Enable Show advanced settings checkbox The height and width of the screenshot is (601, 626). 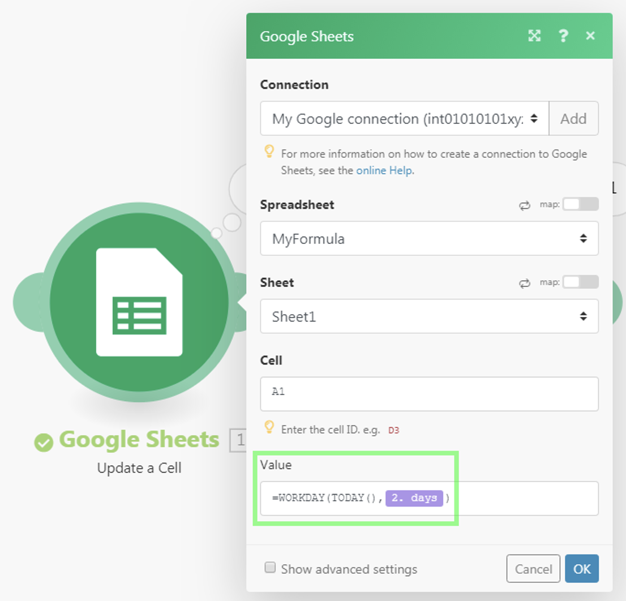271,568
